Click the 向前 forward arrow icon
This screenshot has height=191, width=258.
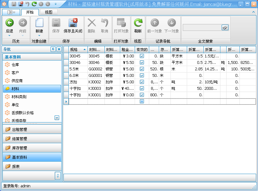[x=23, y=23]
